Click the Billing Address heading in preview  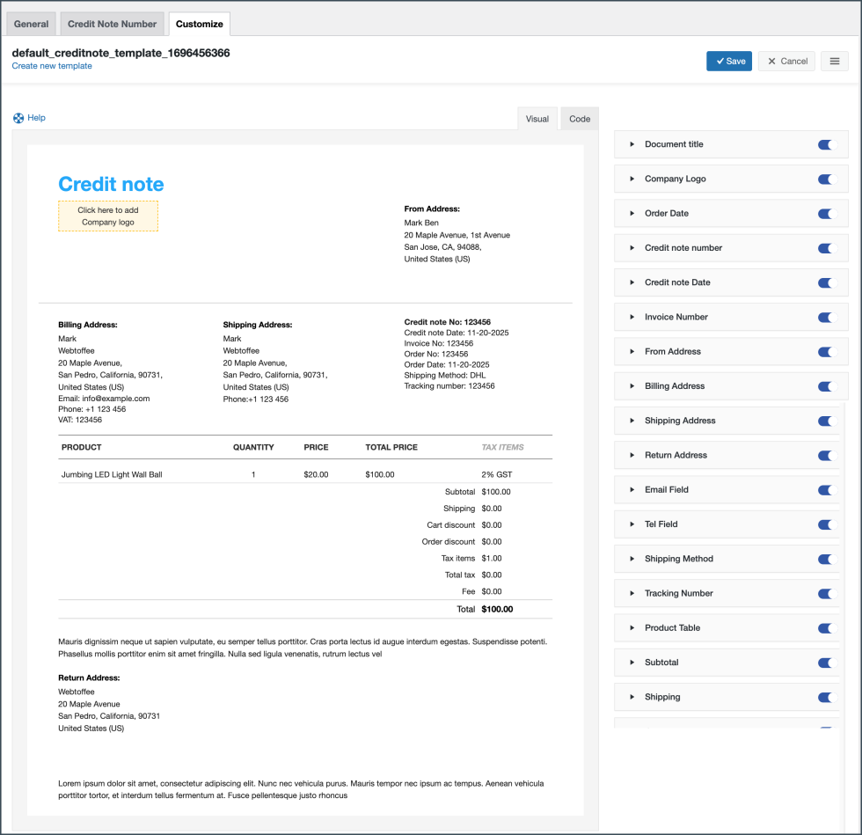[88, 325]
